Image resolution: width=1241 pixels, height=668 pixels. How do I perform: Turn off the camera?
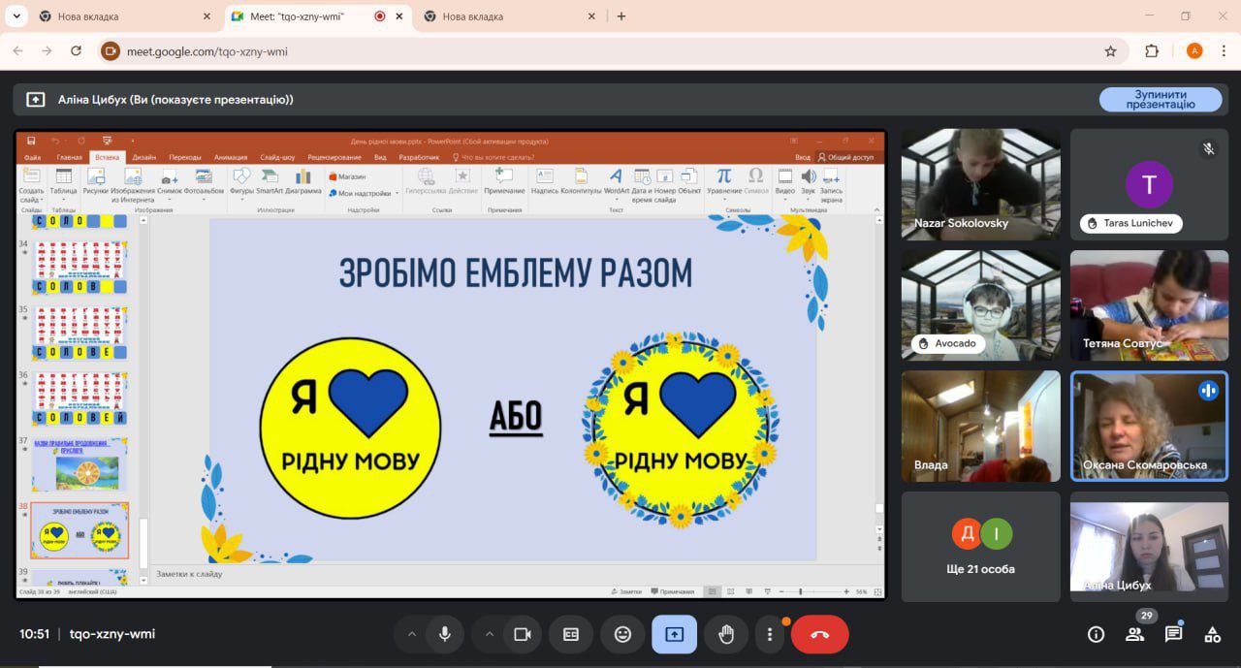523,634
